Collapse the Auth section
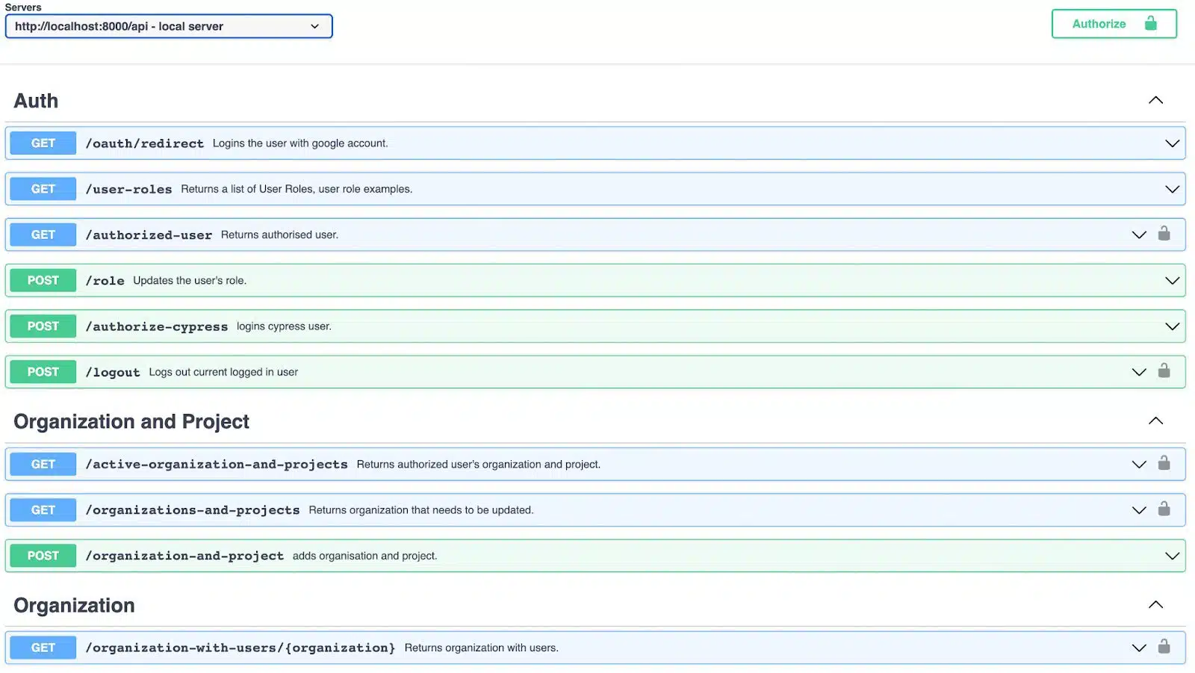The width and height of the screenshot is (1195, 673). click(x=1155, y=99)
